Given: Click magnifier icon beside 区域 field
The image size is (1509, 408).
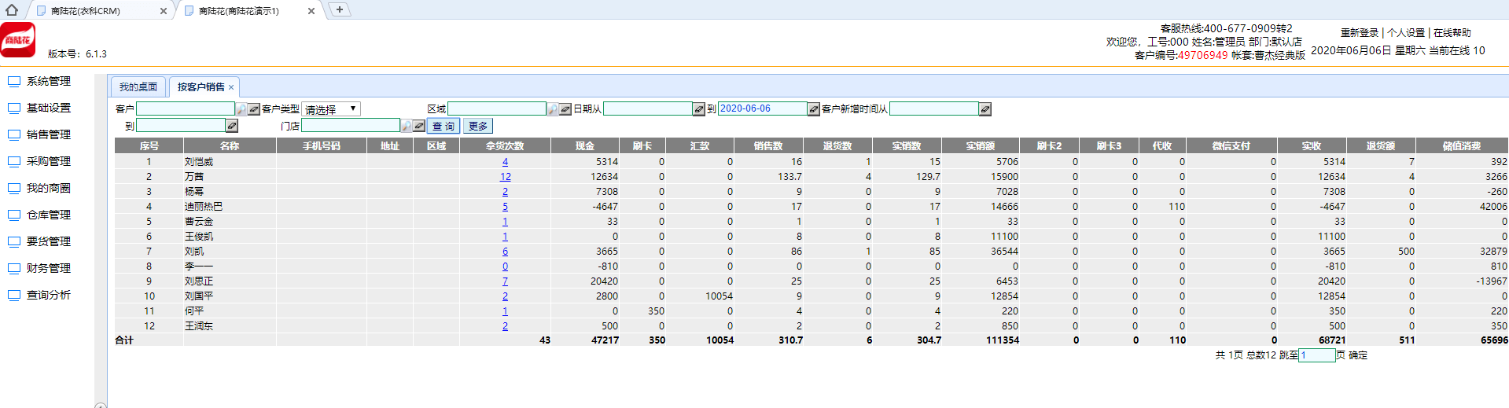Looking at the screenshot, I should pos(553,109).
